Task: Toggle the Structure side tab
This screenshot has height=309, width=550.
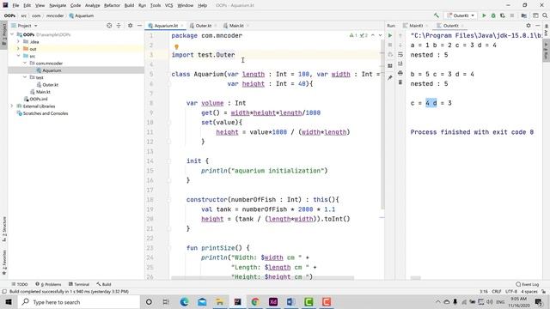Action: (3, 229)
